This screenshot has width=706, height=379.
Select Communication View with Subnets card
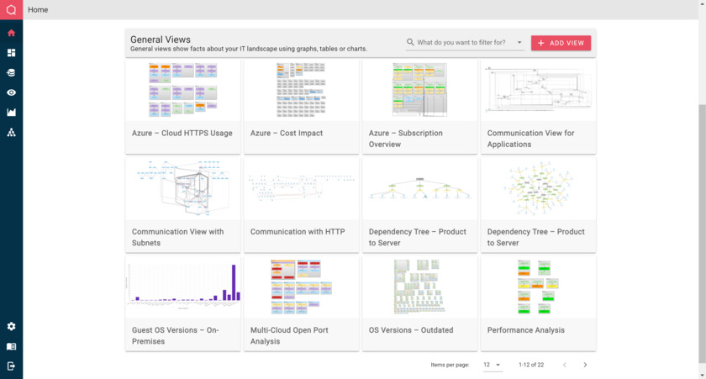[183, 205]
